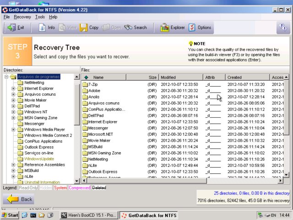Click the network tray icon
This screenshot has width=293, height=220.
260,215
